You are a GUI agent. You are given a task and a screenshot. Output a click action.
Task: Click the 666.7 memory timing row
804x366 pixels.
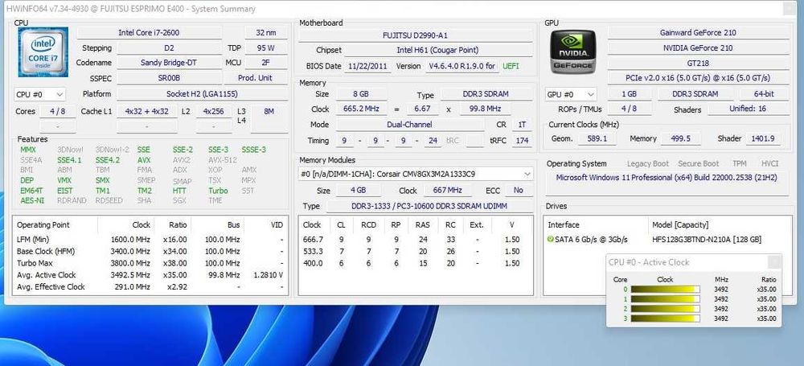pos(416,240)
